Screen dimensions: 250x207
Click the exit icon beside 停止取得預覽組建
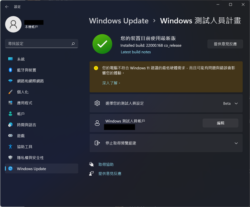(97, 143)
